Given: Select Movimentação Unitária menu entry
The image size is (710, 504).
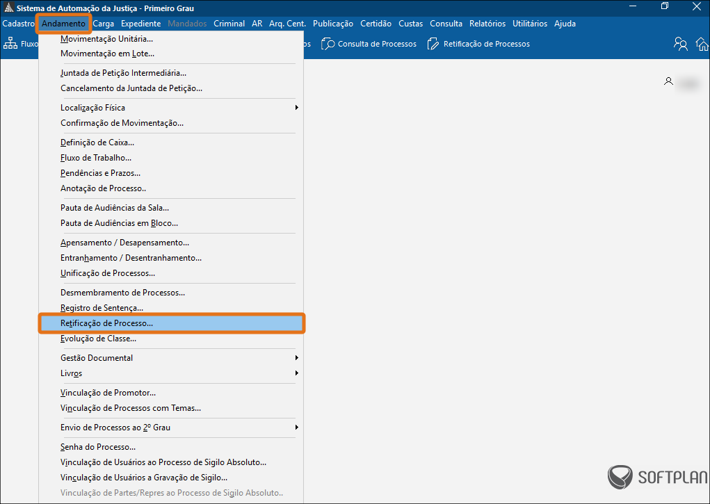Looking at the screenshot, I should coord(171,39).
